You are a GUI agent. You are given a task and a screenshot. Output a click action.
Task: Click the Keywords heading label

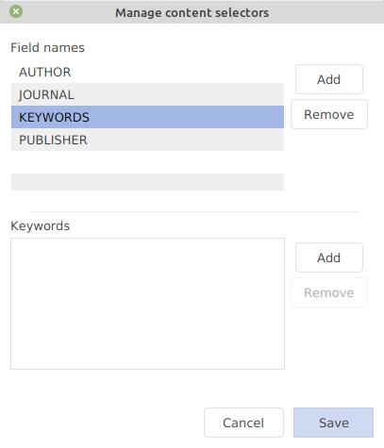pyautogui.click(x=41, y=225)
